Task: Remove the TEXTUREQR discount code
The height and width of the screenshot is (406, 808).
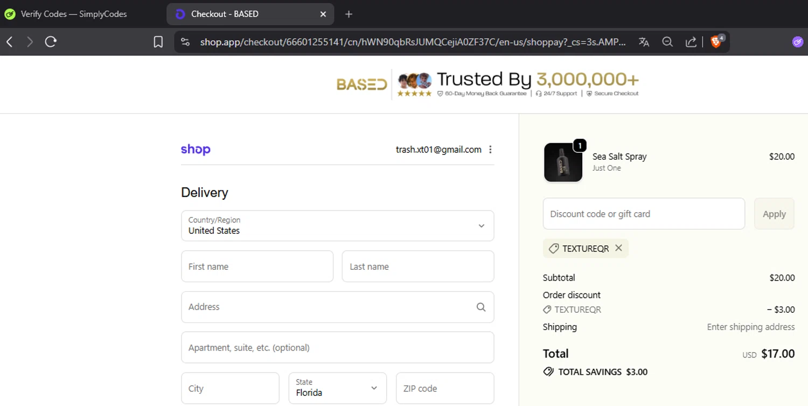Action: pos(618,248)
